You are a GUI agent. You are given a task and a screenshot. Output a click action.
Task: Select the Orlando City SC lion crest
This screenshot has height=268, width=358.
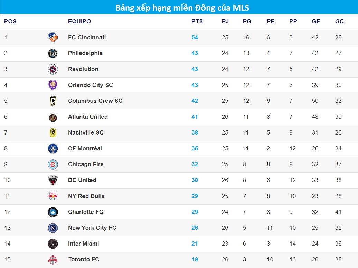tap(53, 85)
